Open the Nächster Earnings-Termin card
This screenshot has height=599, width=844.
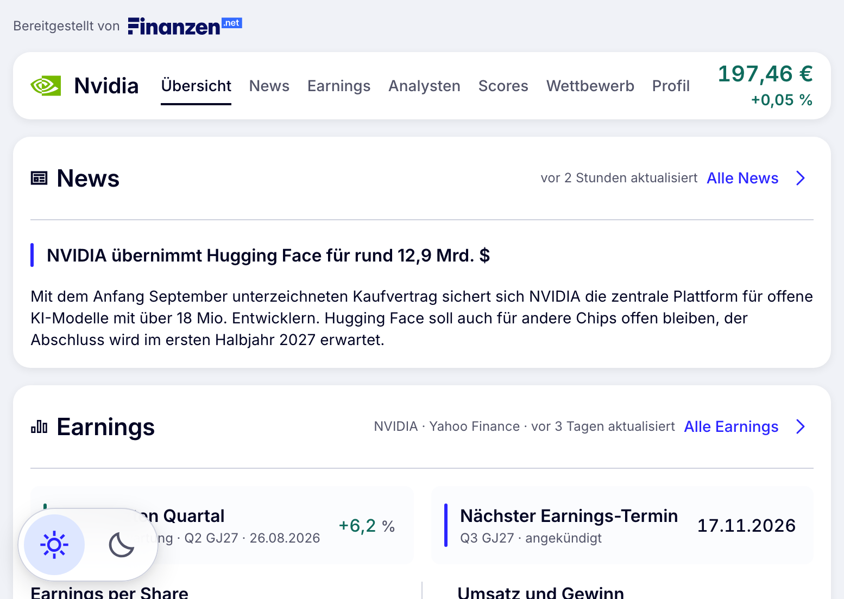(622, 525)
